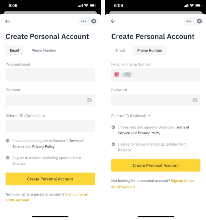Switch to Email tab on right screen

(x=120, y=51)
